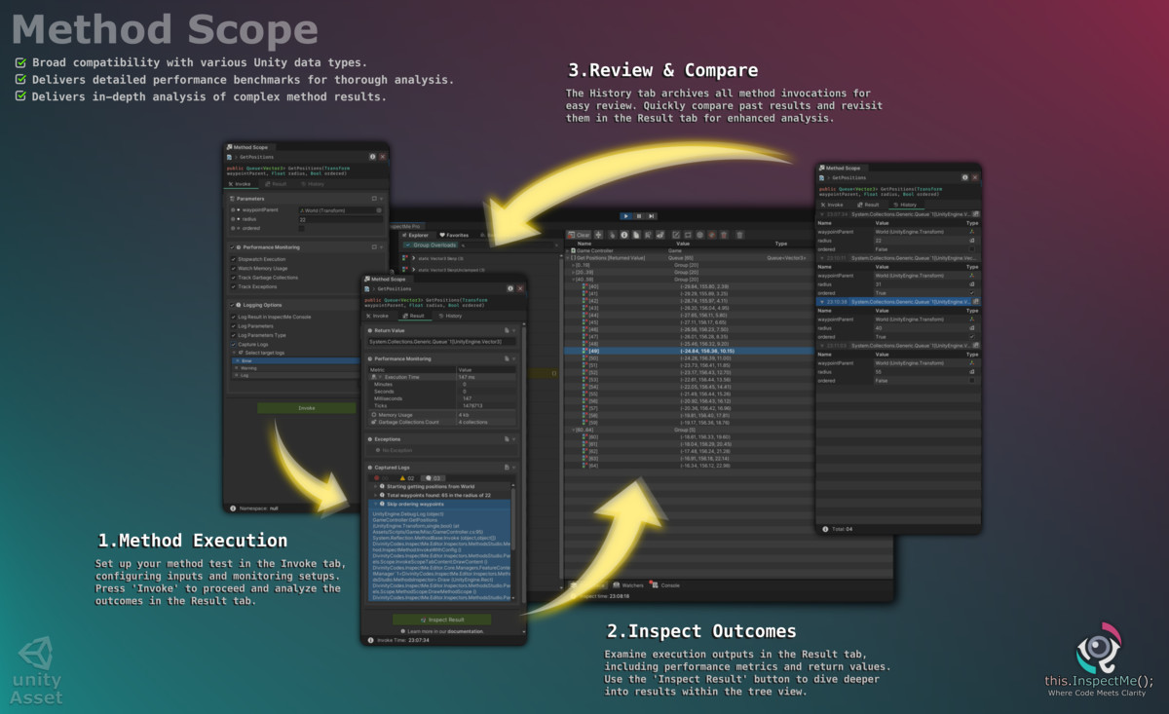The height and width of the screenshot is (714, 1169).
Task: Click the Clear button in tree toolbar
Action: point(580,235)
